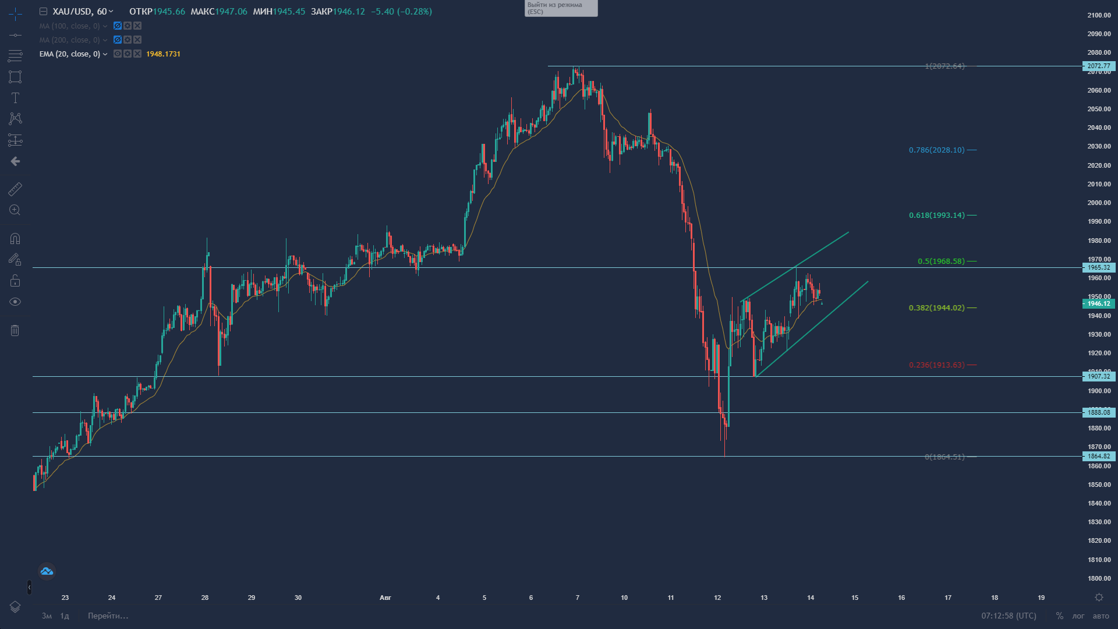1118x629 pixels.
Task: Toggle авто auto scale
Action: tap(1101, 616)
